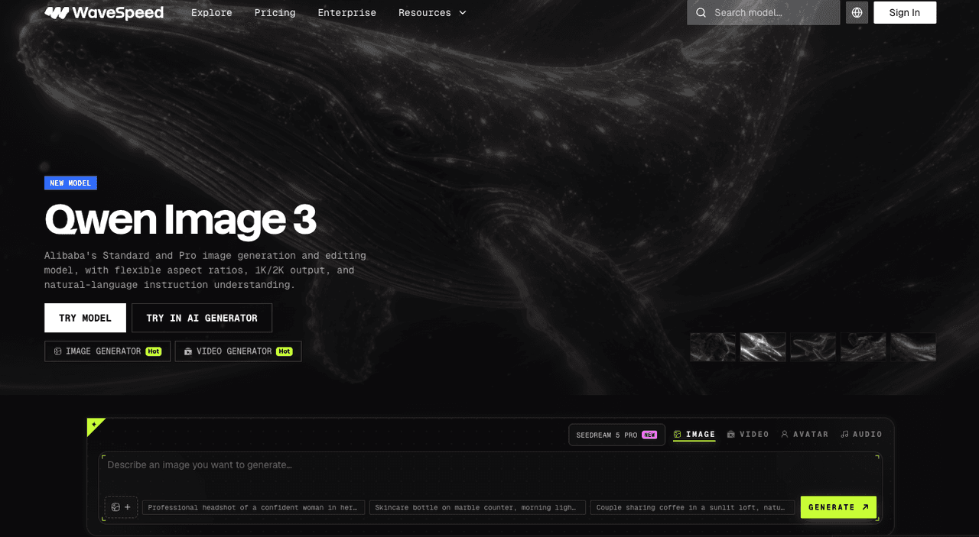
Task: Open the VIDEO GENERATOR link
Action: click(x=239, y=351)
